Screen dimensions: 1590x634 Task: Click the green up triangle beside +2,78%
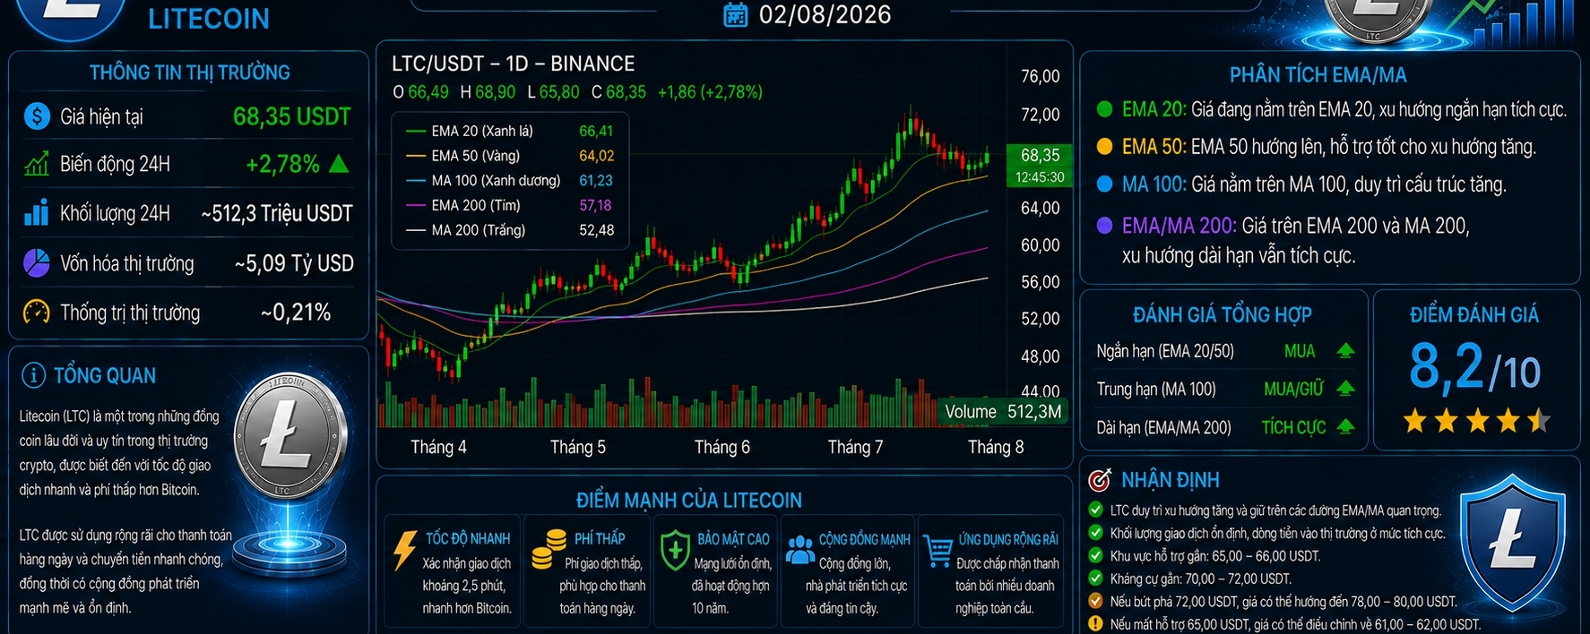coord(339,164)
